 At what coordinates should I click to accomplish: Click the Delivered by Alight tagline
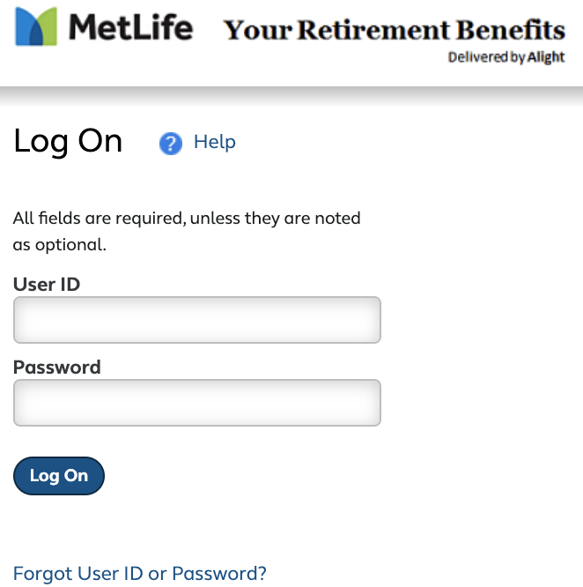pyautogui.click(x=506, y=57)
